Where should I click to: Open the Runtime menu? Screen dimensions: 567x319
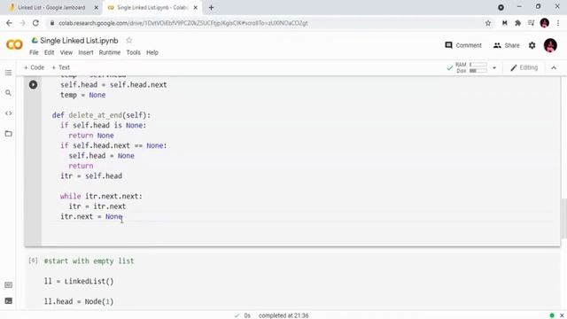110,52
